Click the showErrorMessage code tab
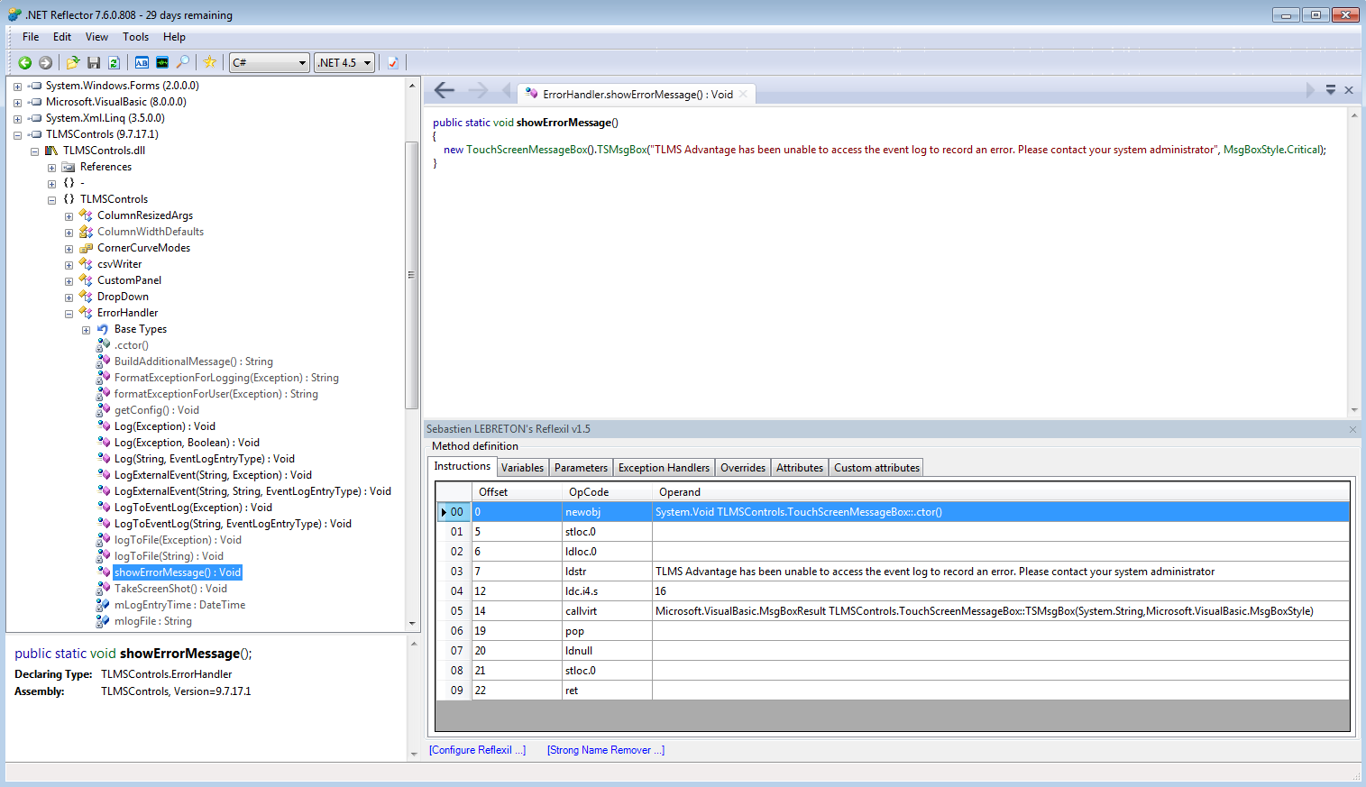Viewport: 1366px width, 787px height. [x=637, y=95]
